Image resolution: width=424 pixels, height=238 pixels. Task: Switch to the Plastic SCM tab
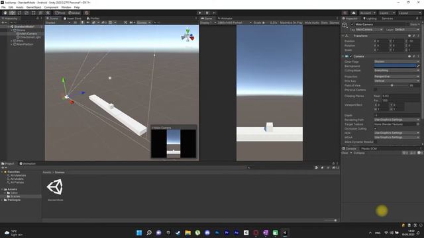click(x=369, y=149)
